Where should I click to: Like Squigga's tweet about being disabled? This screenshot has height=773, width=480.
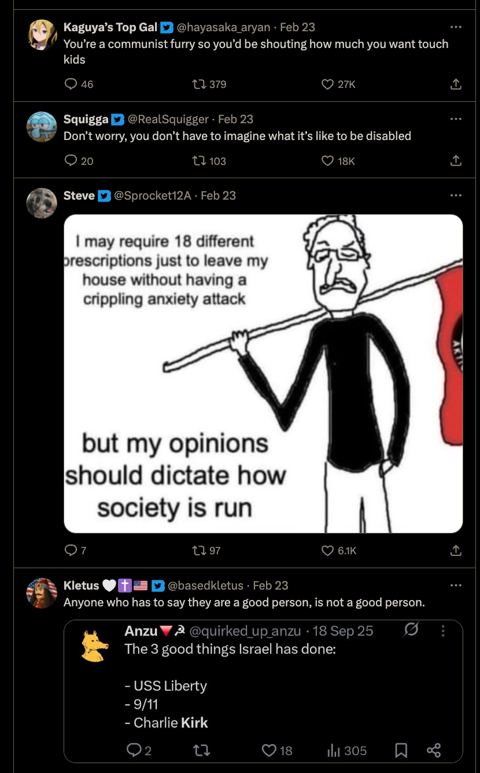pyautogui.click(x=328, y=161)
